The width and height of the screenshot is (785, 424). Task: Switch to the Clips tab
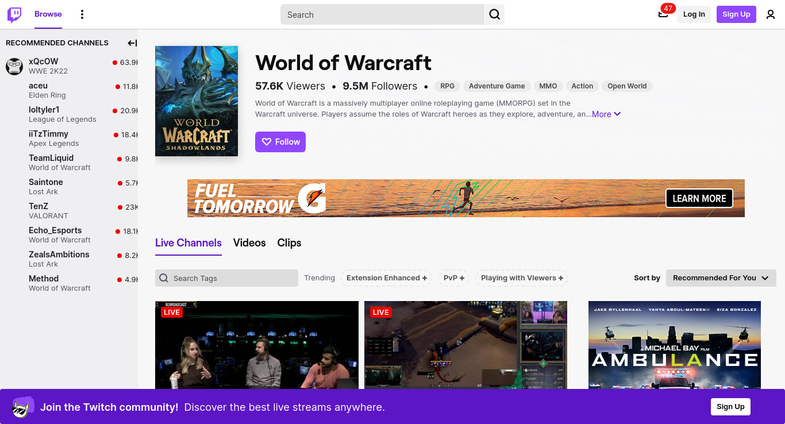pyautogui.click(x=289, y=243)
